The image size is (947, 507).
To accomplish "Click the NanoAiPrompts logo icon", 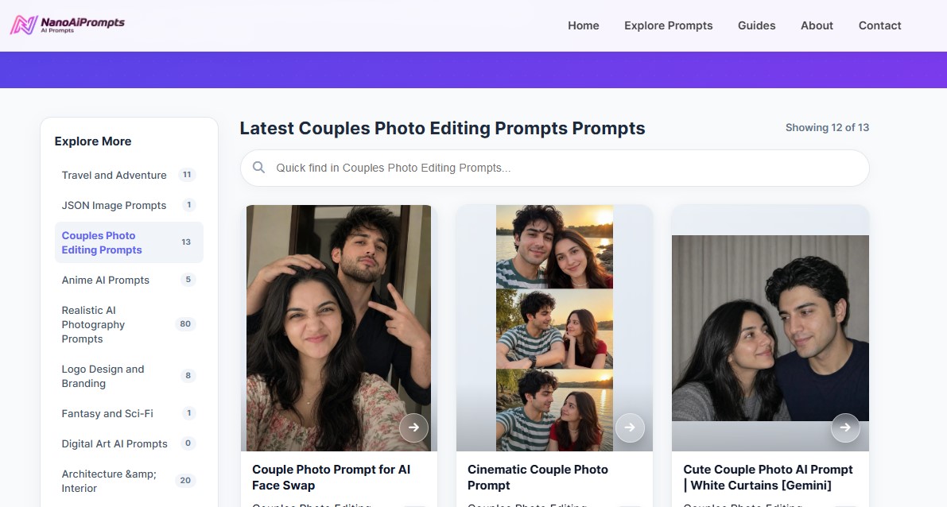I will point(24,25).
